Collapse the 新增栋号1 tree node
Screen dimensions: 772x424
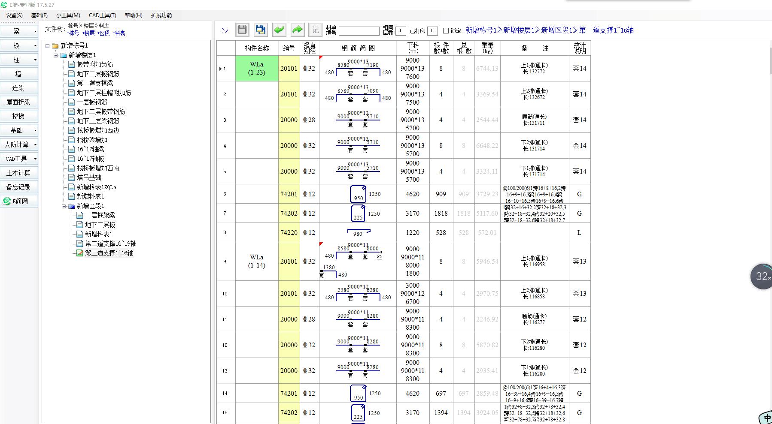(x=48, y=46)
